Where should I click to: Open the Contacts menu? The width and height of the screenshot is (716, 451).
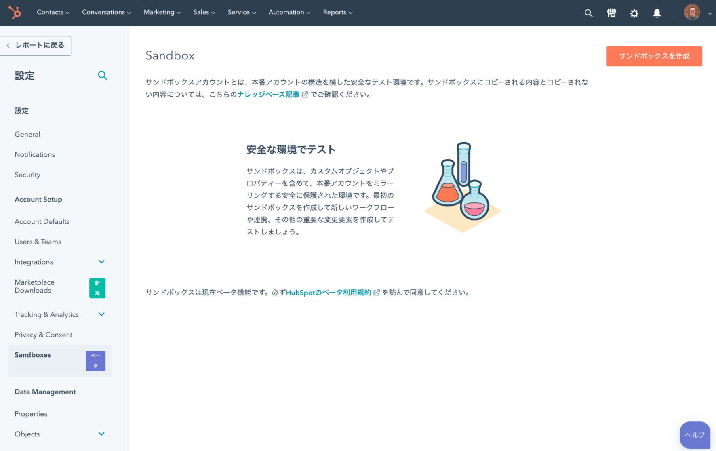click(53, 12)
